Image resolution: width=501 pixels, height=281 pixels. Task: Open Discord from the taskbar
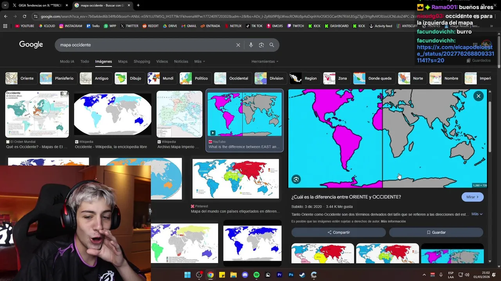click(245, 275)
